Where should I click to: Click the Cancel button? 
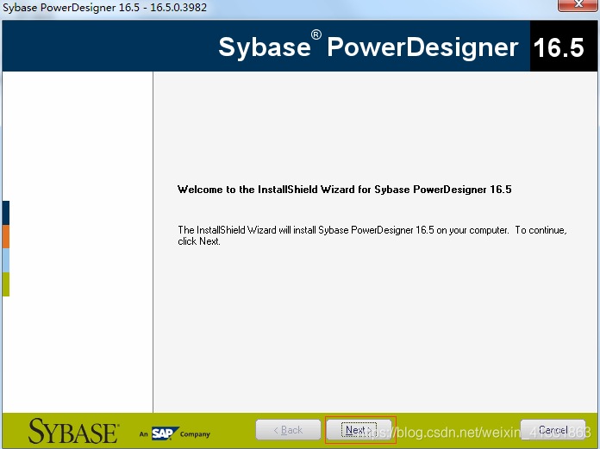pyautogui.click(x=553, y=430)
